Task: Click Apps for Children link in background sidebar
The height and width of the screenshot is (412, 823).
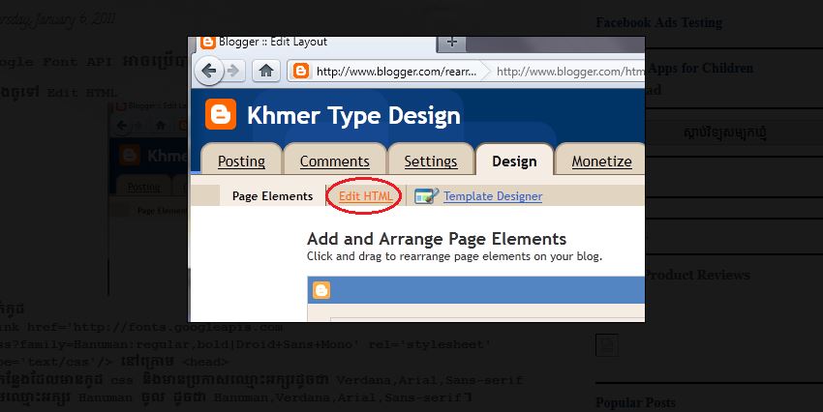Action: (700, 68)
